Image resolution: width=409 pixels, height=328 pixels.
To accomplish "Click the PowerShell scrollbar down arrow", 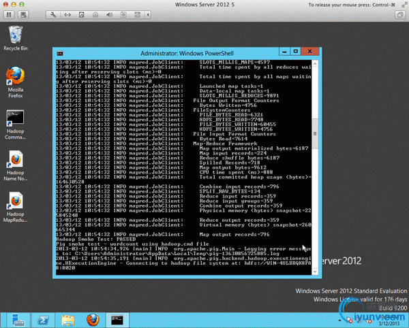I will pyautogui.click(x=315, y=272).
